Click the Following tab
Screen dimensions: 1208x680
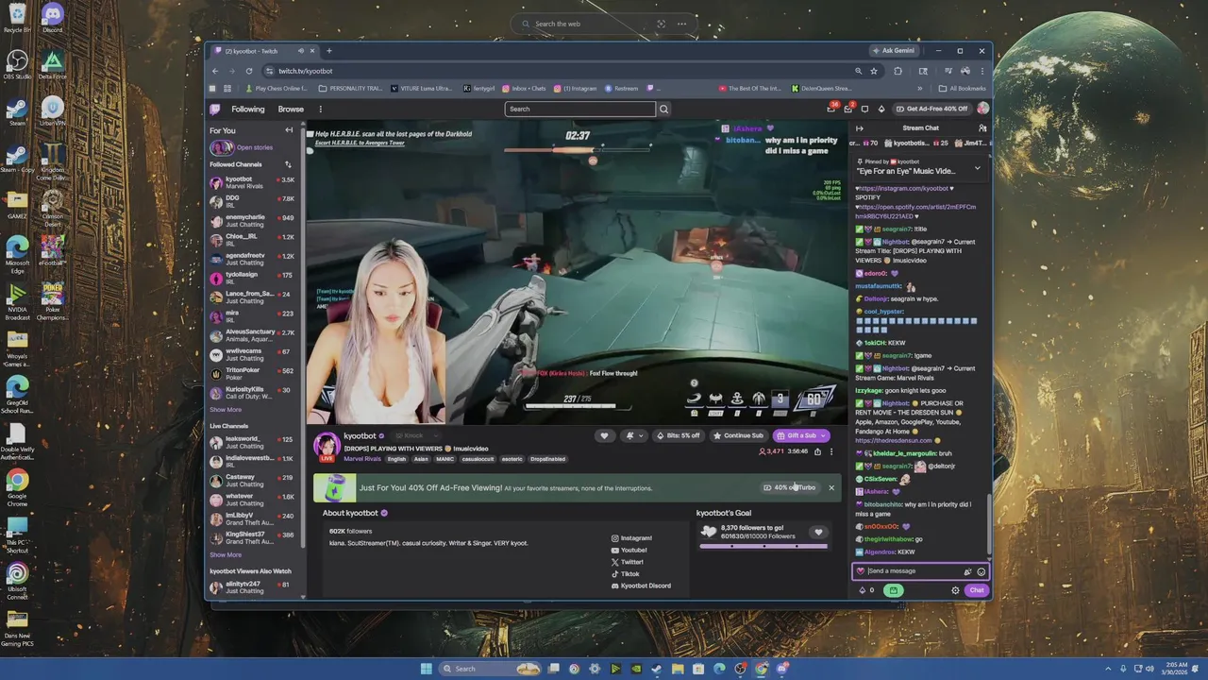point(248,109)
